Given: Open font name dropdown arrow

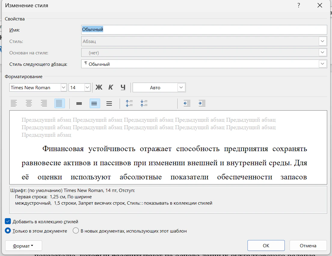Looking at the screenshot, I should pyautogui.click(x=63, y=87).
